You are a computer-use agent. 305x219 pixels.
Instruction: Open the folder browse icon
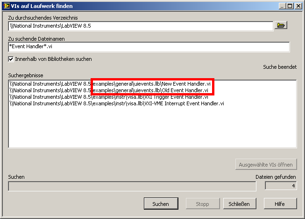click(x=281, y=25)
